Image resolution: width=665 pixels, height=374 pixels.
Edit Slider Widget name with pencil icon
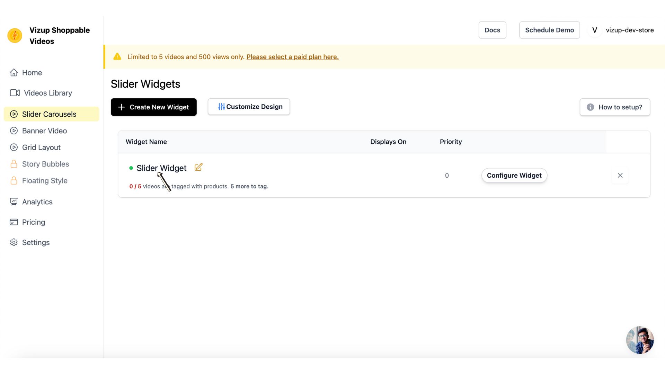coord(198,167)
